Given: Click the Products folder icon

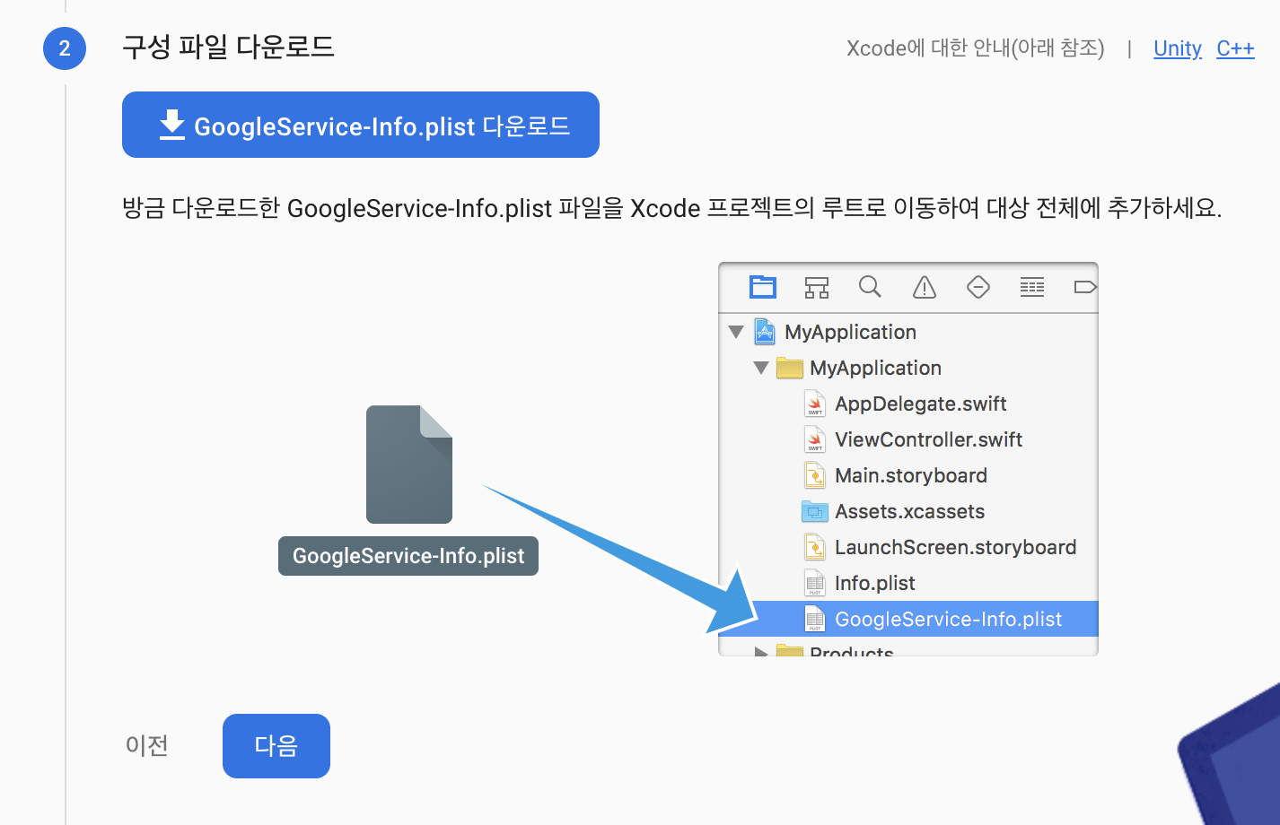Looking at the screenshot, I should [x=789, y=650].
